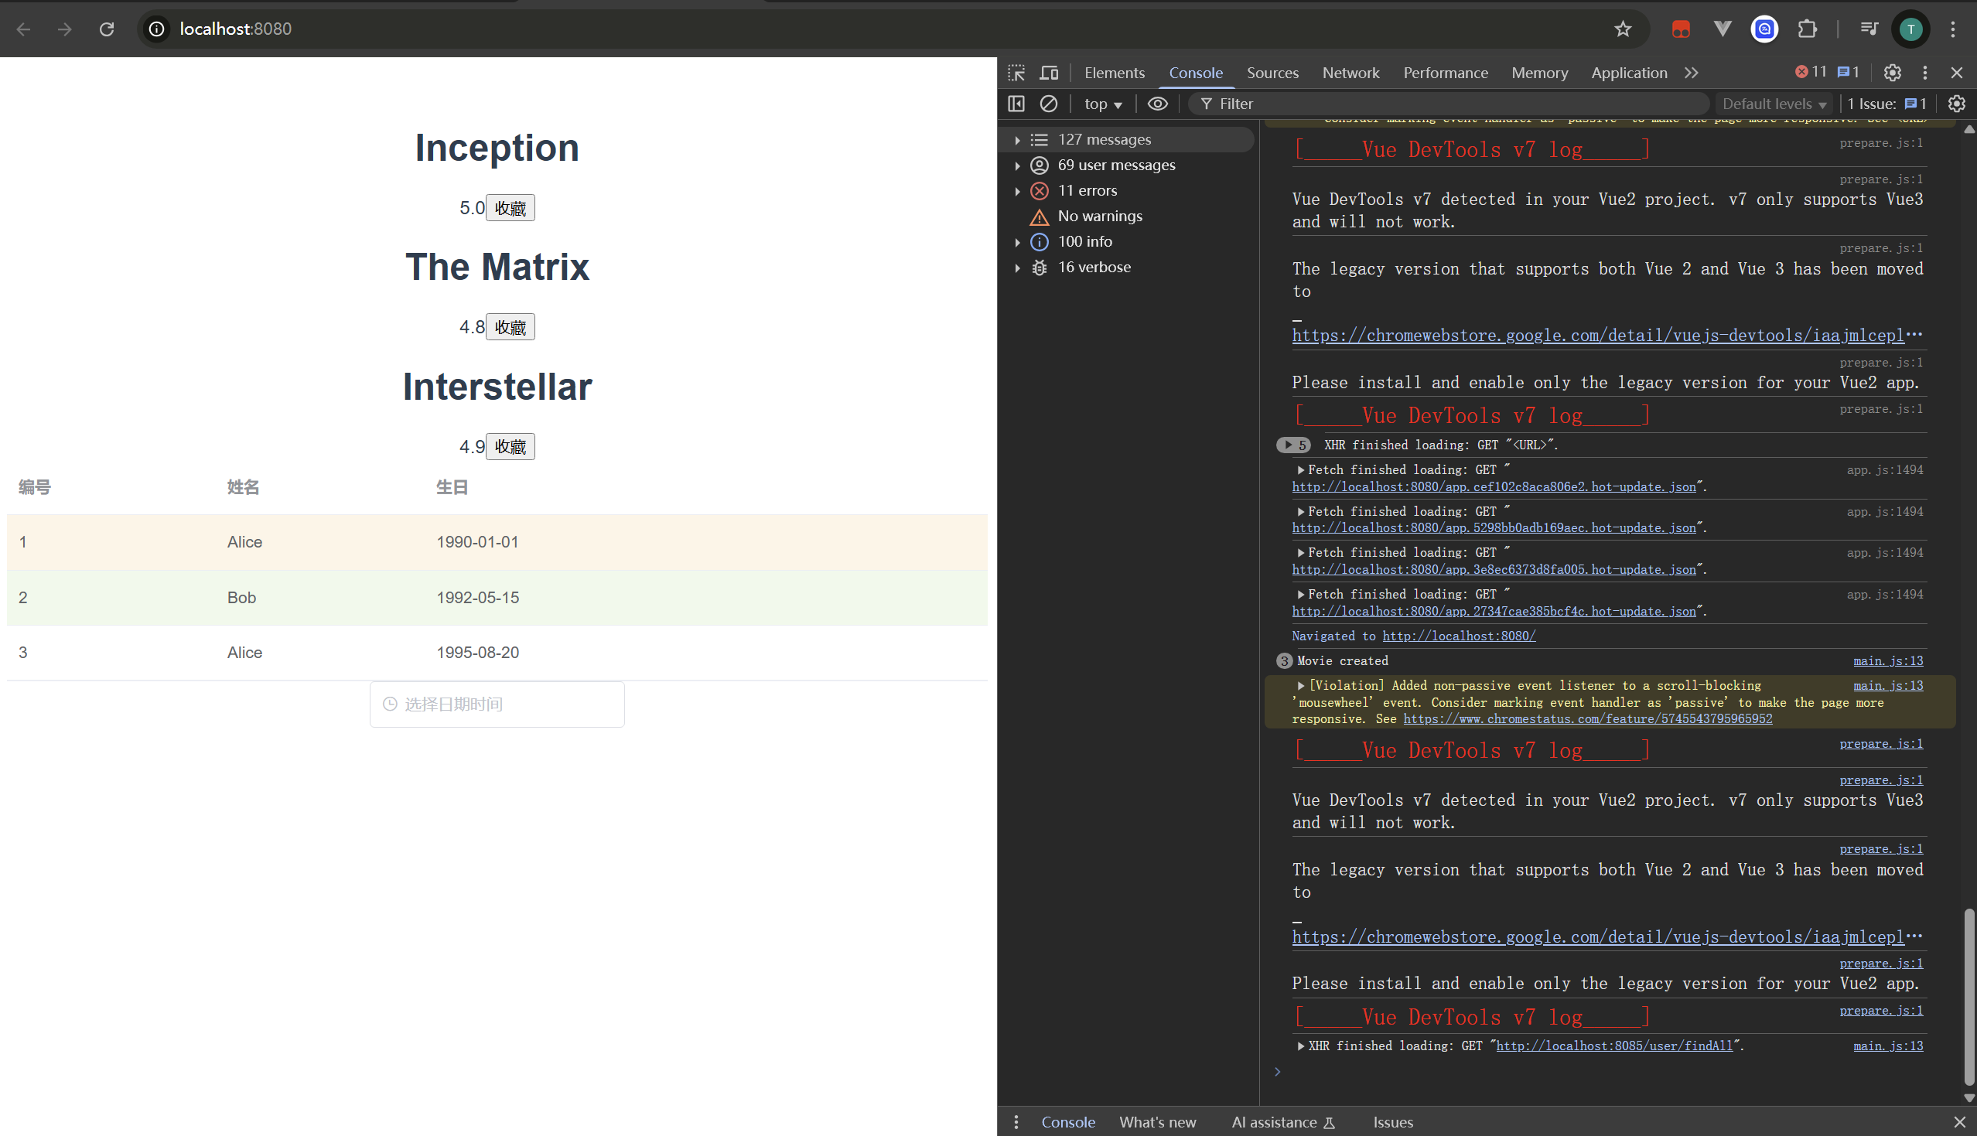The width and height of the screenshot is (1977, 1136).
Task: Open the DevTools settings gear
Action: [x=1892, y=73]
